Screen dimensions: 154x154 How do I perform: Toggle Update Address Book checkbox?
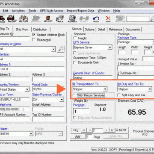point(34,35)
